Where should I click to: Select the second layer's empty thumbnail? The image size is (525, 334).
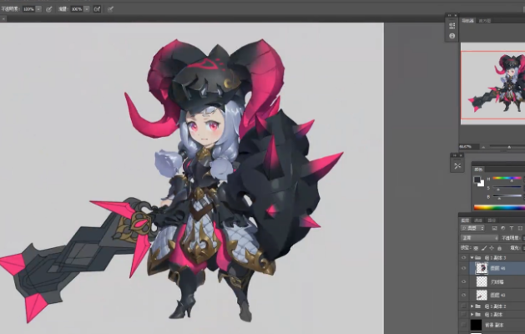[x=482, y=281]
